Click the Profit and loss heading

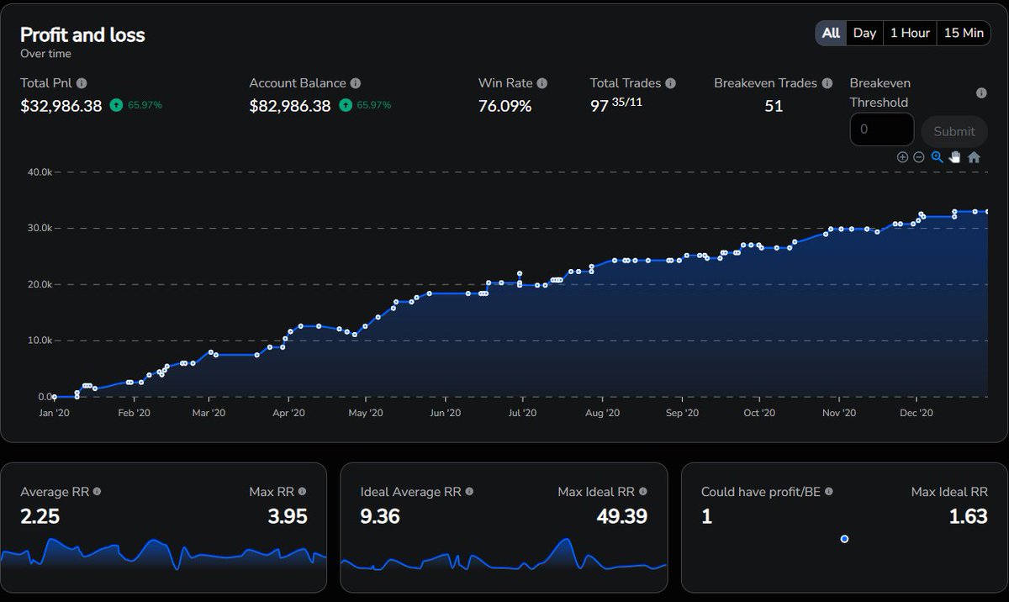(x=82, y=34)
